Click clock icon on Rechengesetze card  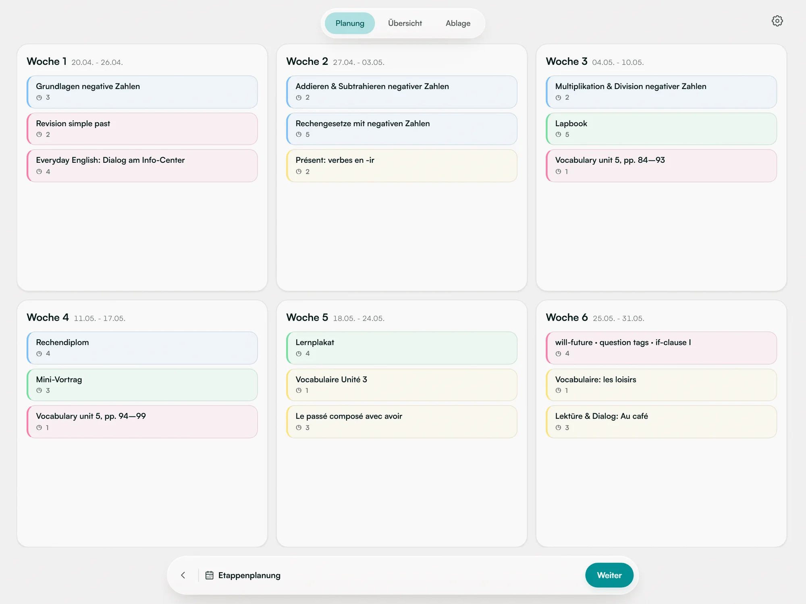coord(299,135)
